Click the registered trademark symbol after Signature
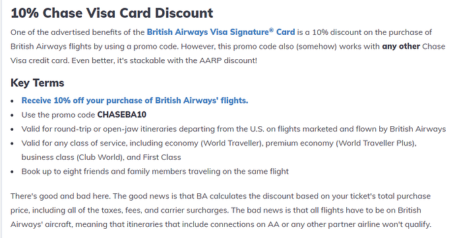Viewport: 455px width, 238px height. pos(271,30)
